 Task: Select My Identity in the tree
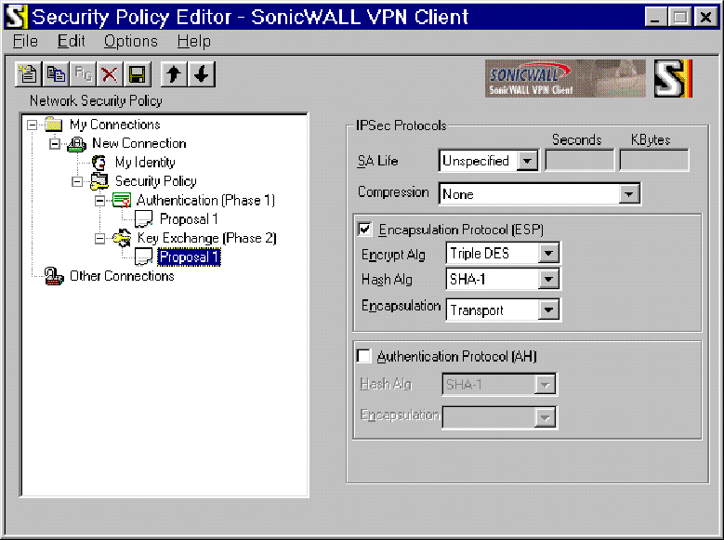pos(145,163)
